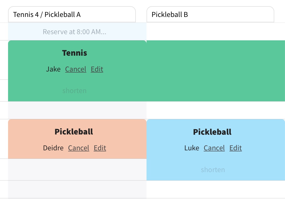285x199 pixels.
Task: Click empty Pickleball B slot beside Reserve at 8:00 AM
Action: point(215,32)
